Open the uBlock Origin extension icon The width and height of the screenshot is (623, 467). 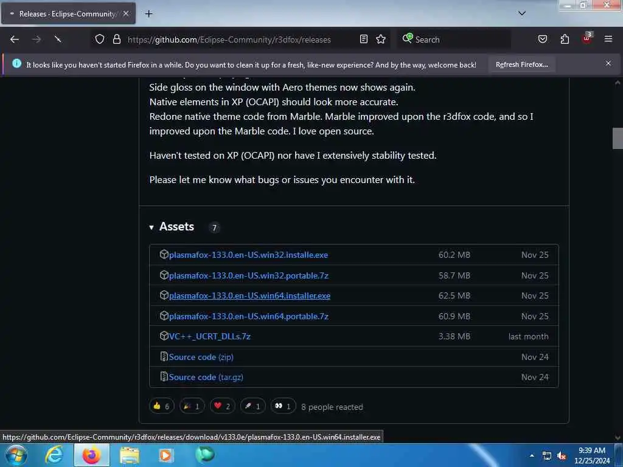(x=587, y=38)
